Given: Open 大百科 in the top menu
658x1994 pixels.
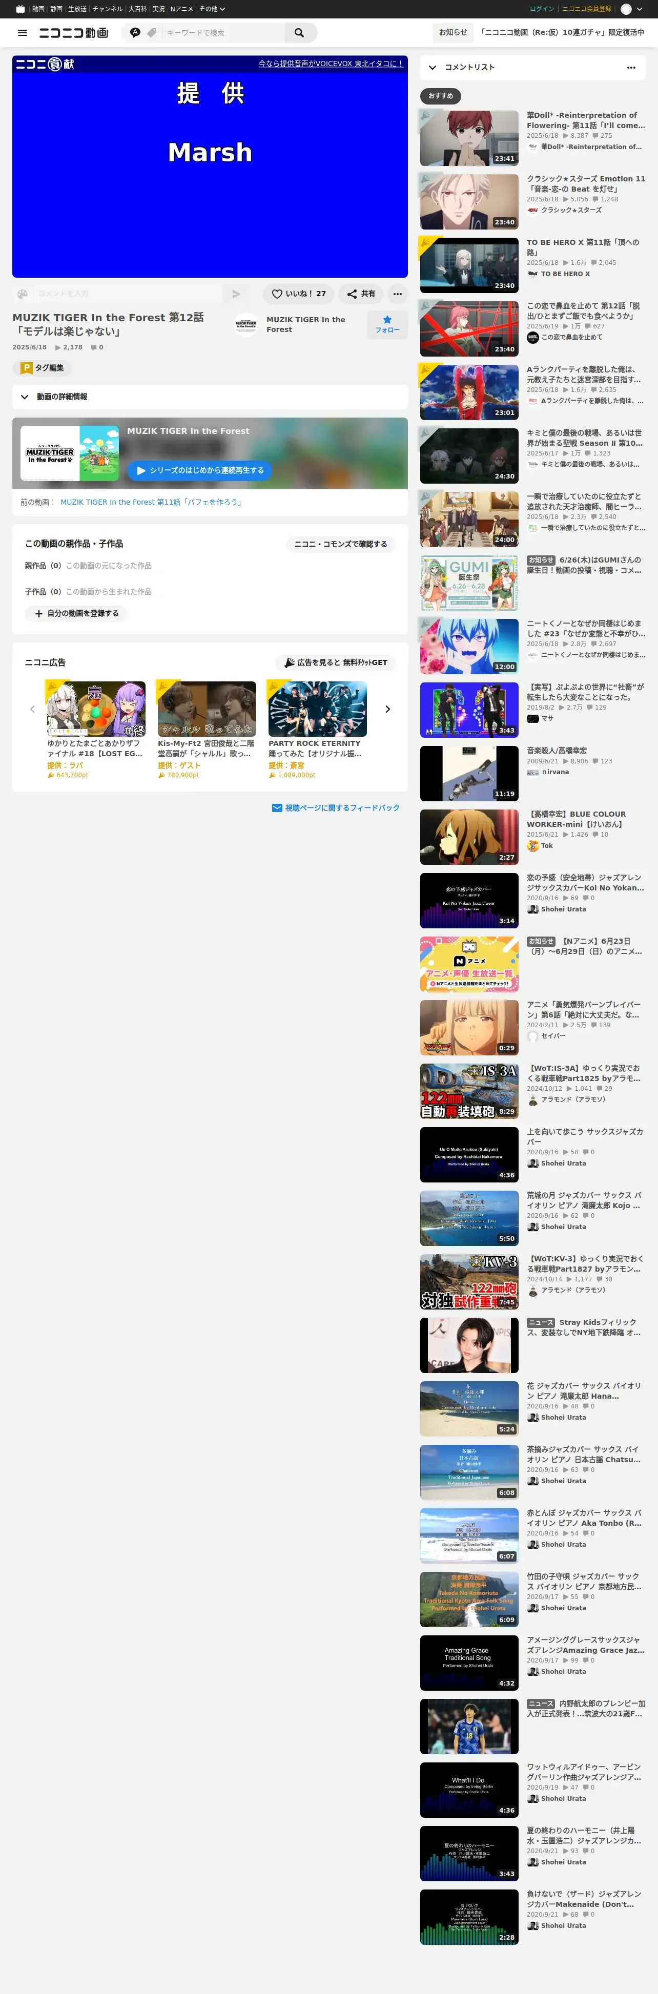Looking at the screenshot, I should pyautogui.click(x=138, y=9).
